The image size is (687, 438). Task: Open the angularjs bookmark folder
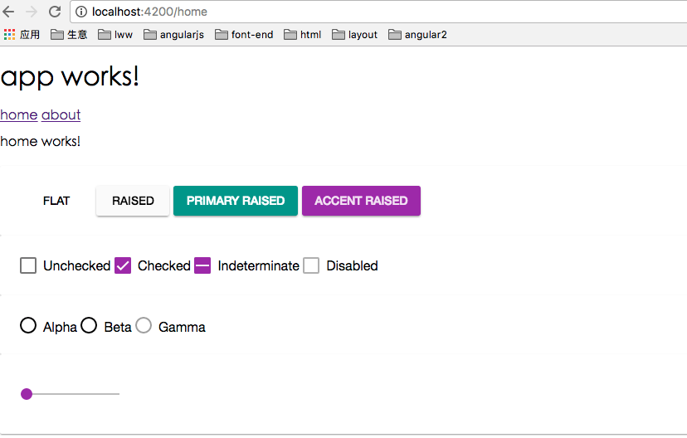174,35
